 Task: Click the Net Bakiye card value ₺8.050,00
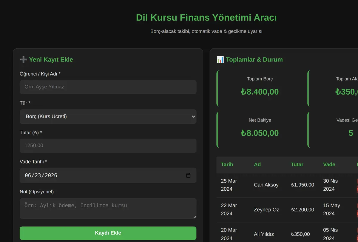click(260, 133)
